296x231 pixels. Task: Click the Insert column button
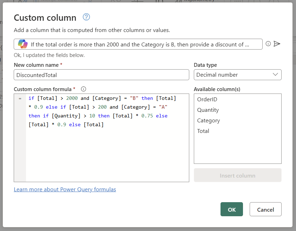click(237, 175)
